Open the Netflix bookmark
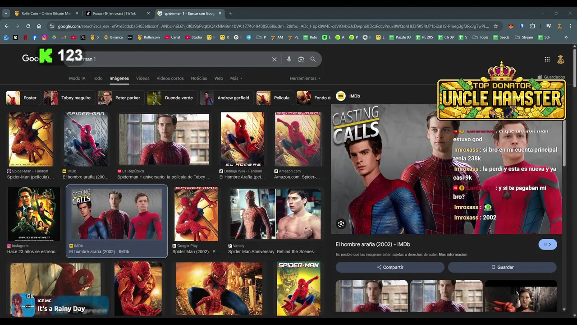 pos(25,37)
